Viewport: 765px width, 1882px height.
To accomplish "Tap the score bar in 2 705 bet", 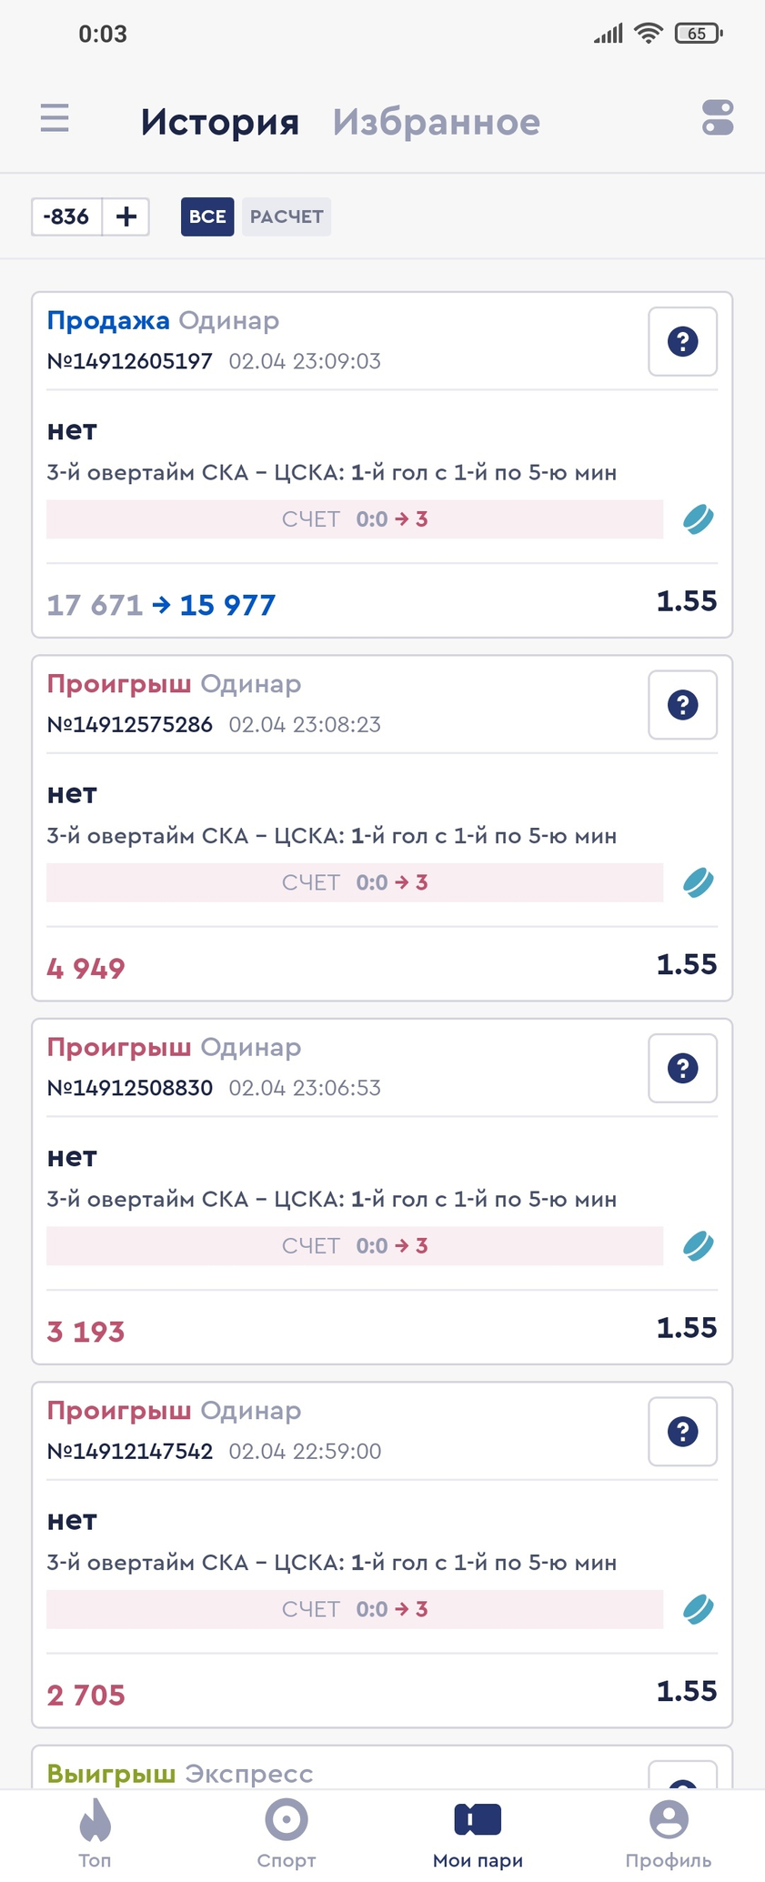I will point(355,1609).
